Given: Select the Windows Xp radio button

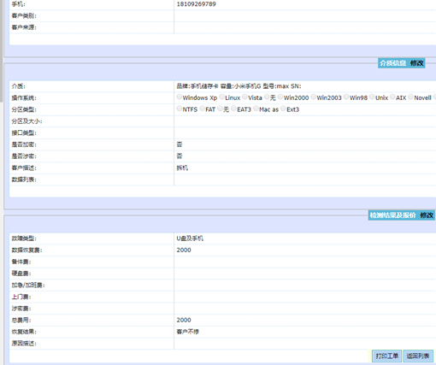Looking at the screenshot, I should pos(180,97).
